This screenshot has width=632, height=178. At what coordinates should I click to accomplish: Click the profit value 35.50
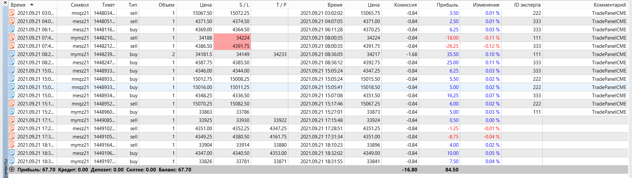tap(453, 54)
